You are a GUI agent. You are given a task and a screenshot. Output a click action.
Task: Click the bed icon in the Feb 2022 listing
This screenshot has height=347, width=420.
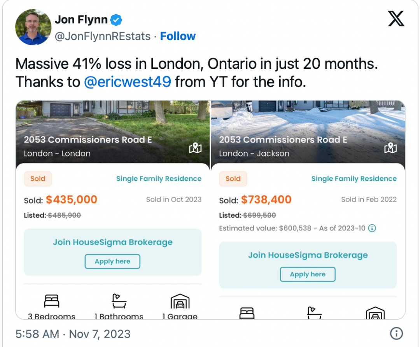click(247, 313)
